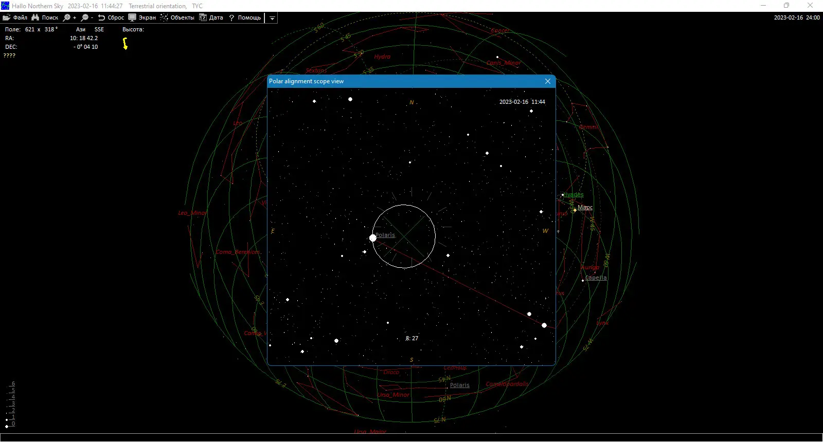Open the Дата menu
The image size is (823, 442).
point(211,17)
